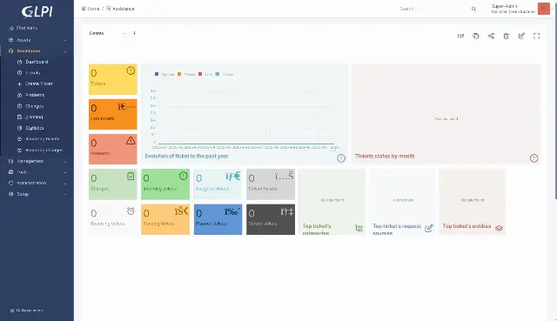Click info icon on Tickets status by month
Viewport: 557px width, 321px height.
click(534, 158)
